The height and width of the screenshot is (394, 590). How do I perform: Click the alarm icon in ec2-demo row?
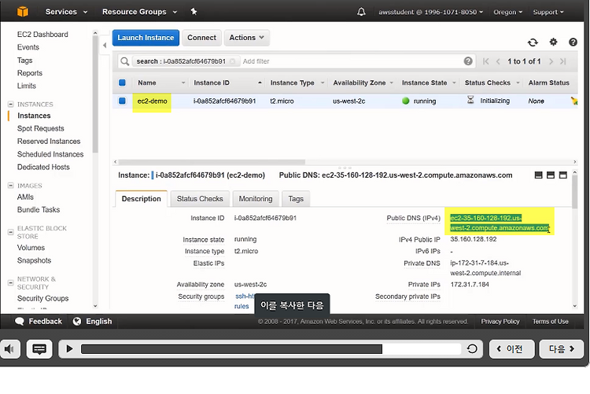pos(573,101)
